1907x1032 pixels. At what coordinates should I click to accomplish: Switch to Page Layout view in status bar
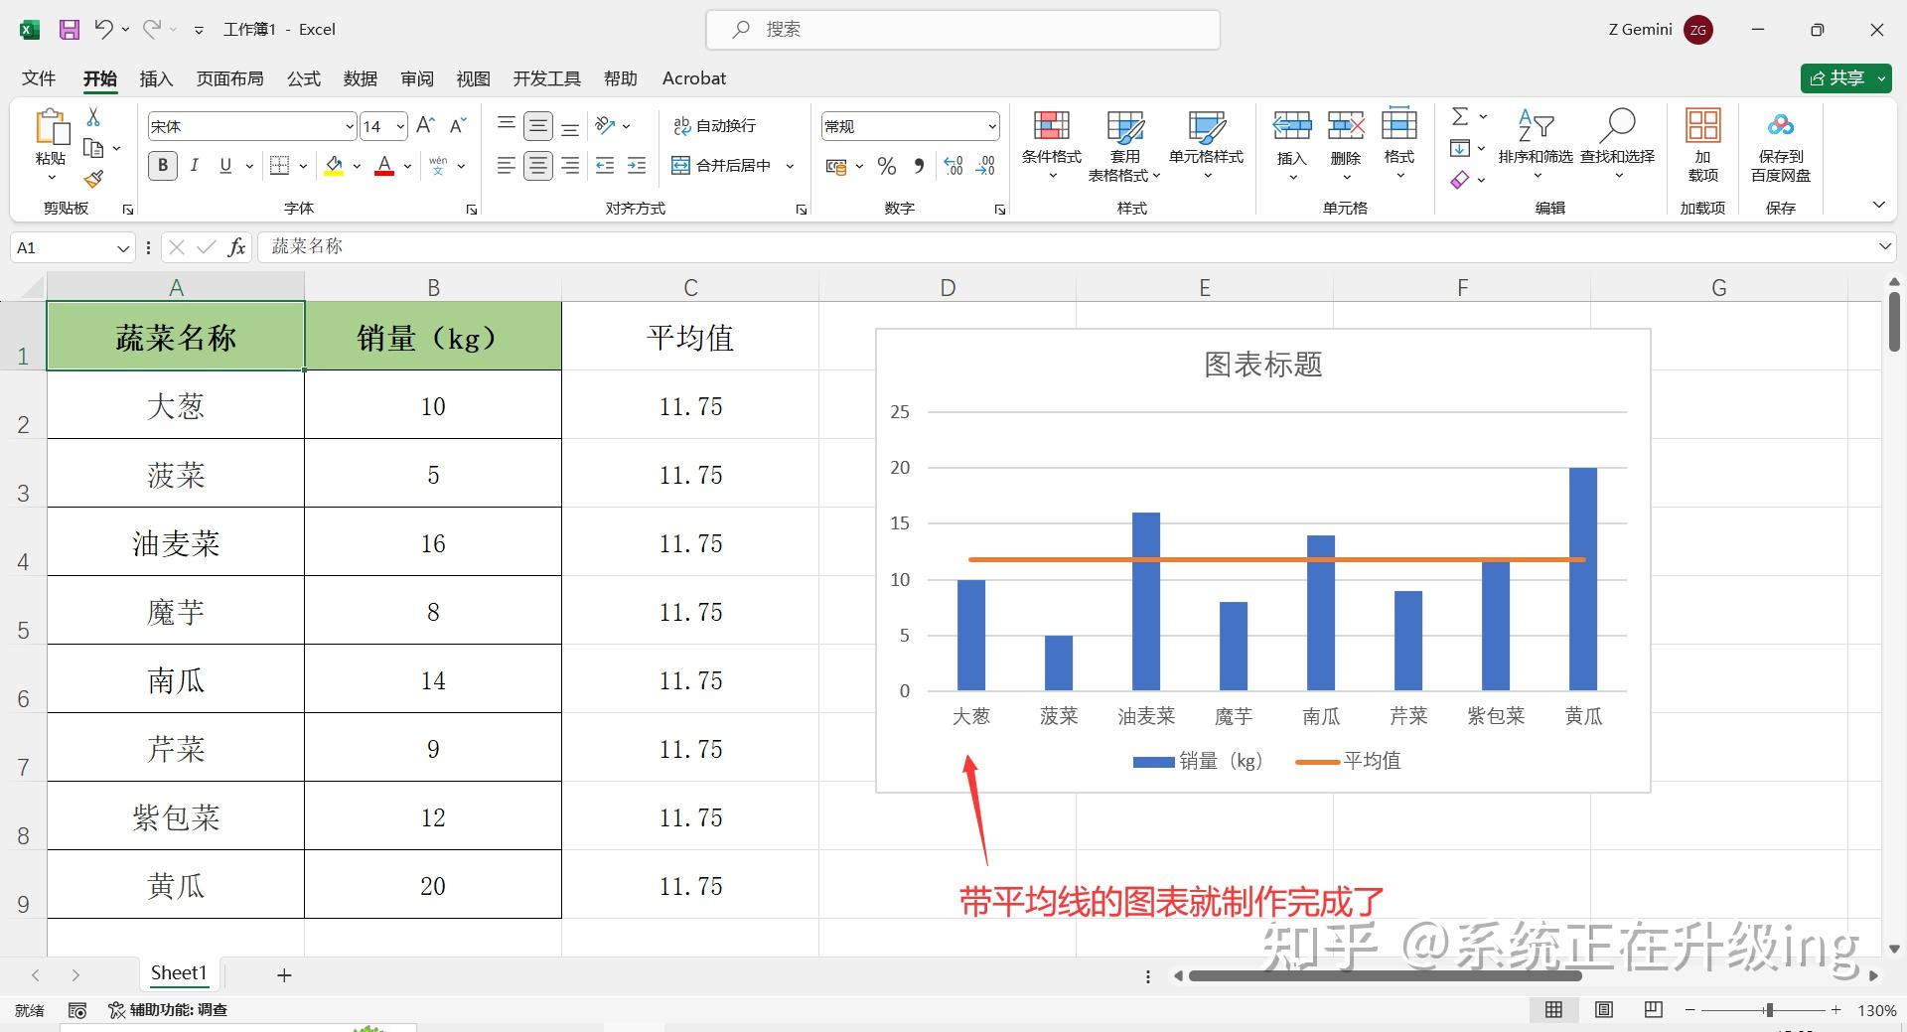point(1604,1010)
